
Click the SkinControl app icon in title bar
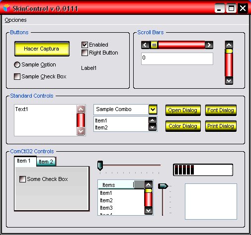click(6, 8)
